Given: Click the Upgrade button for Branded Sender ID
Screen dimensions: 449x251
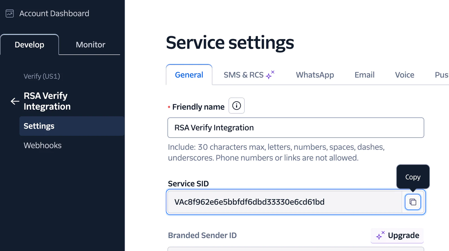Looking at the screenshot, I should 397,235.
